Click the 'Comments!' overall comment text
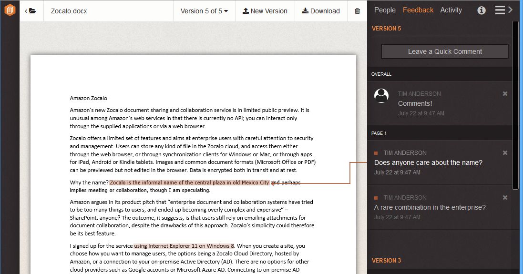The width and height of the screenshot is (523, 274). click(415, 103)
